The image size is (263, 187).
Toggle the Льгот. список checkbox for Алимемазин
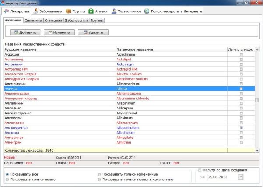point(241,84)
